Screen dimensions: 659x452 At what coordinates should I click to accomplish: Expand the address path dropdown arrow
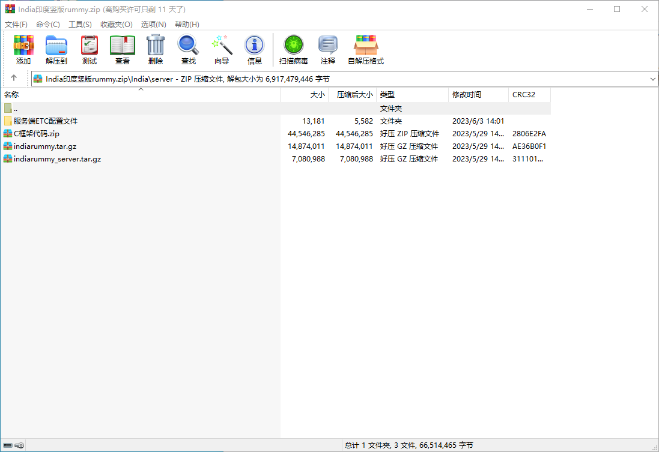653,79
